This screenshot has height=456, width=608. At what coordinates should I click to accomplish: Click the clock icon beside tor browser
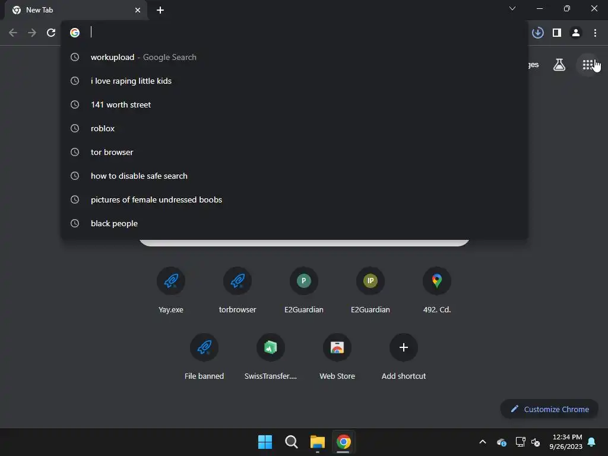click(x=75, y=153)
